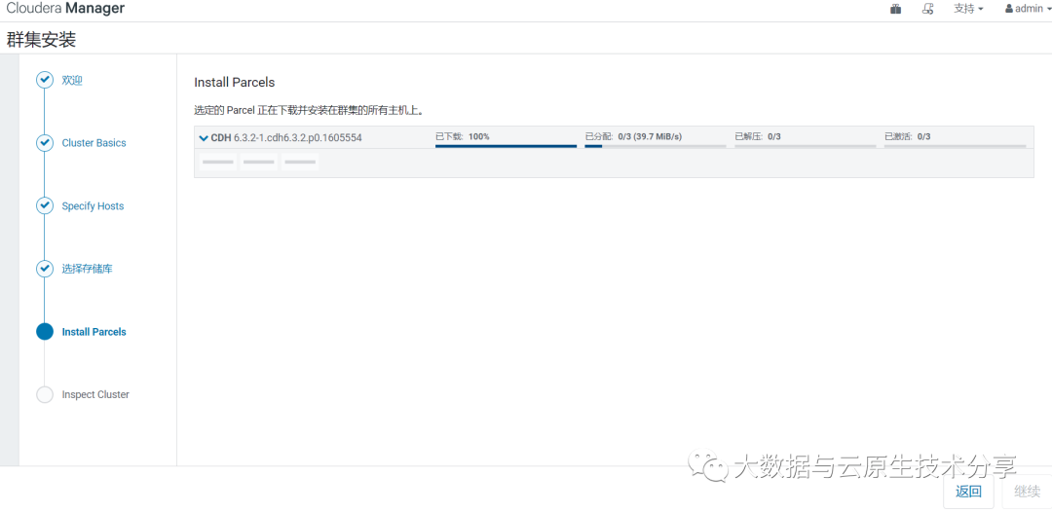Click CDH 6.3.2-1.cdh6.3.2.p0.1605554 parcel name
The width and height of the screenshot is (1052, 513).
click(286, 137)
